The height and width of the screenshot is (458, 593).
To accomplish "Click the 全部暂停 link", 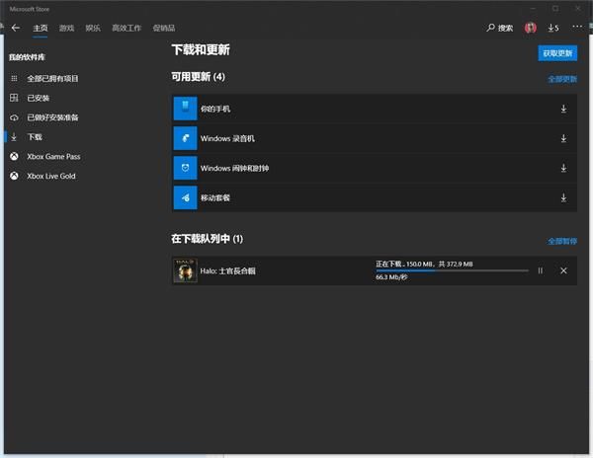I will click(x=562, y=241).
